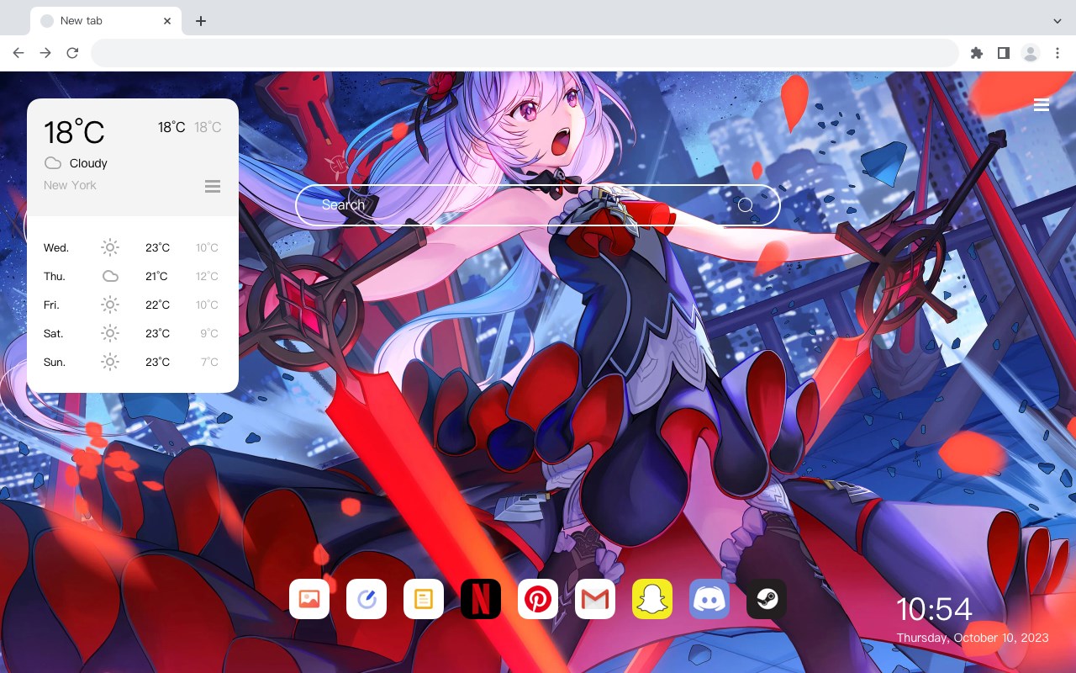The width and height of the screenshot is (1076, 673).
Task: Open a new browser tab
Action: (x=200, y=21)
